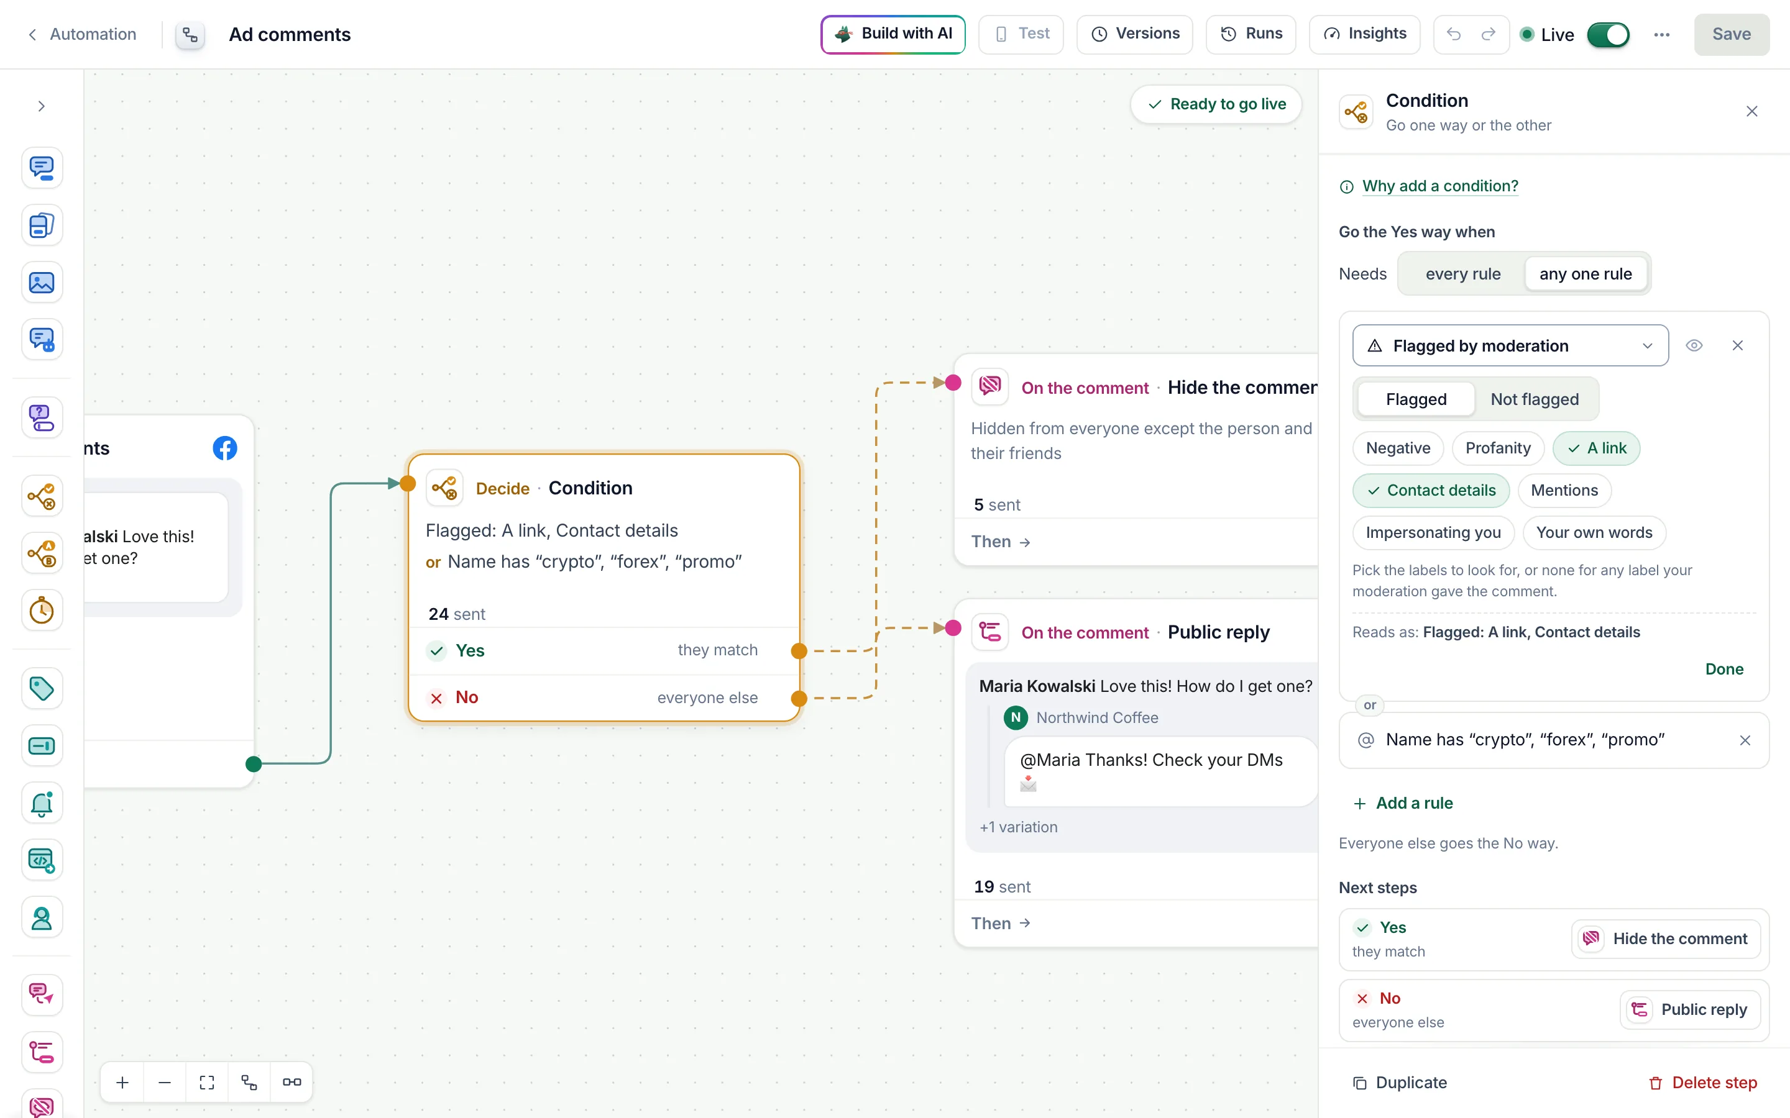Click the undo arrow
This screenshot has width=1790, height=1118.
click(x=1454, y=34)
